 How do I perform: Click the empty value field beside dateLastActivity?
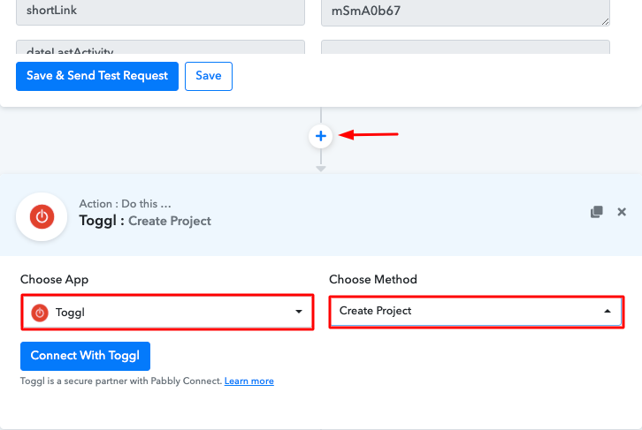coord(465,48)
